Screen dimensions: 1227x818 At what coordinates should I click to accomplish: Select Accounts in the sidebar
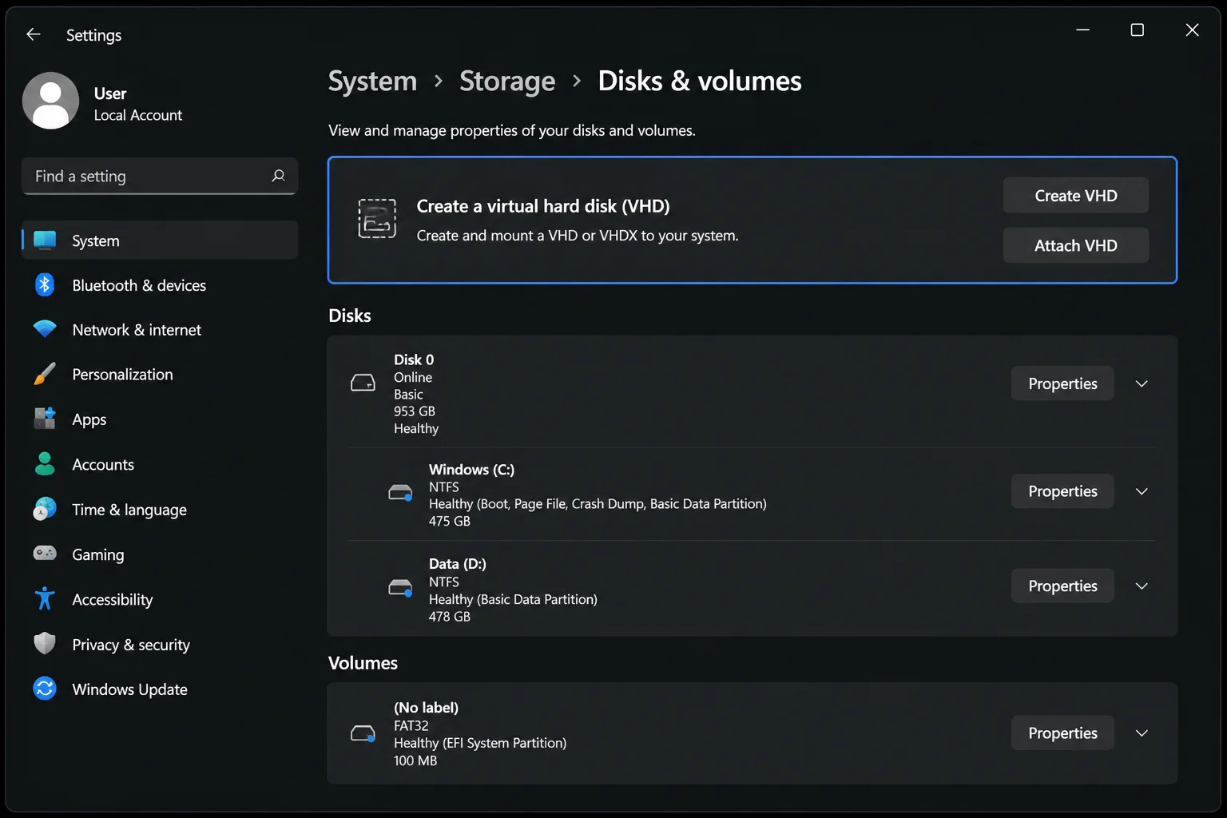coord(160,464)
